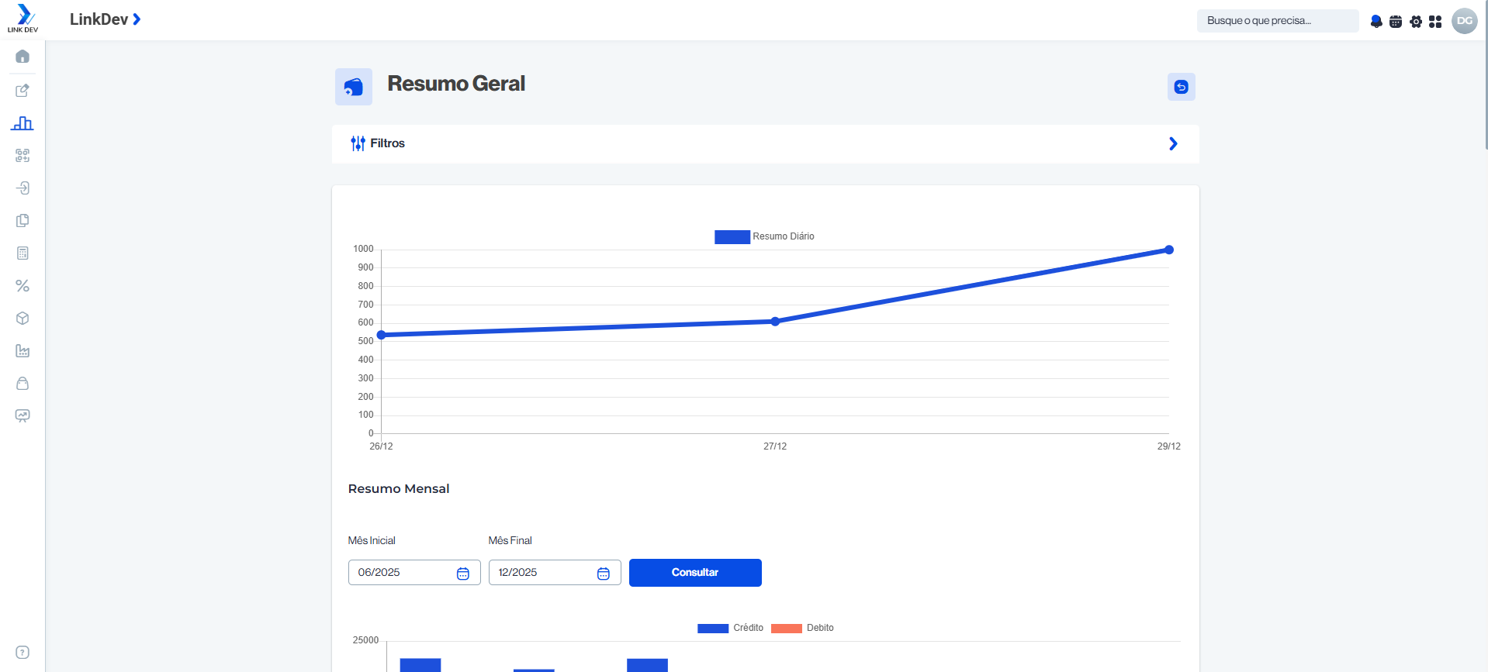This screenshot has height=672, width=1488.
Task: Toggle Resumo Diário legend swatch
Action: point(732,237)
